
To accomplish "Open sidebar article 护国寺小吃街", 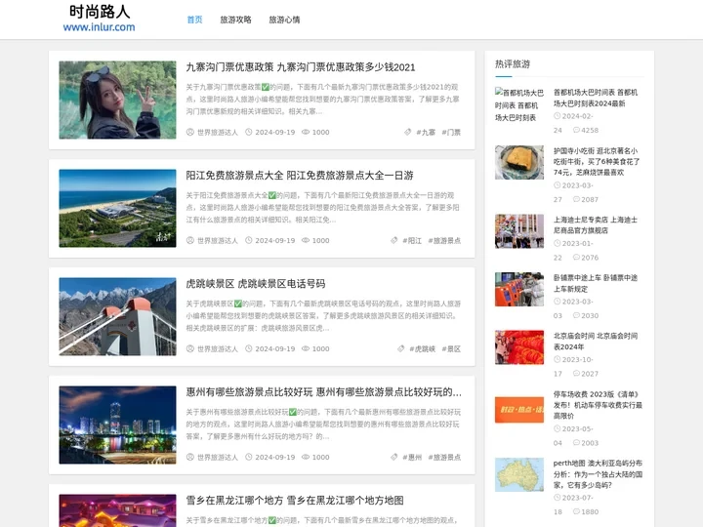I will pyautogui.click(x=597, y=161).
